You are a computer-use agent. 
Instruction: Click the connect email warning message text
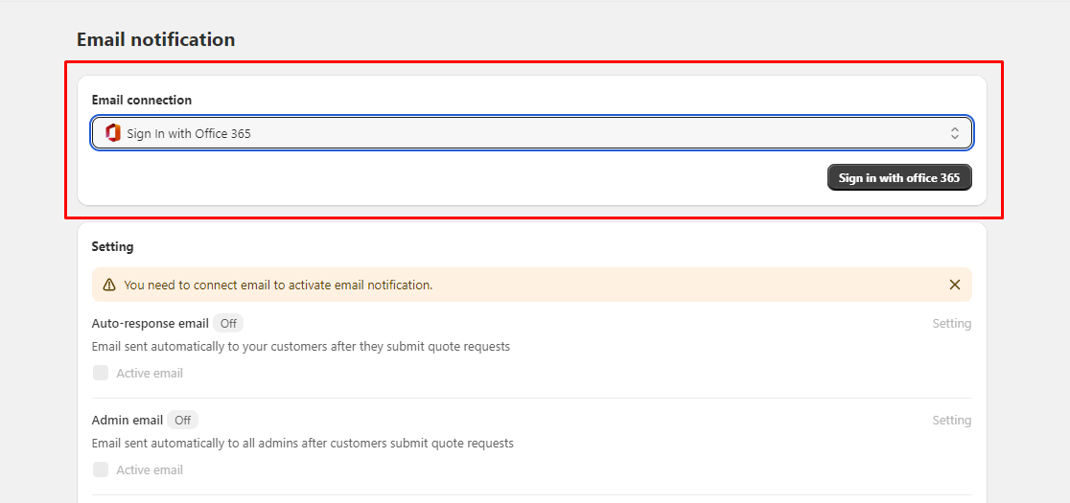click(x=278, y=285)
